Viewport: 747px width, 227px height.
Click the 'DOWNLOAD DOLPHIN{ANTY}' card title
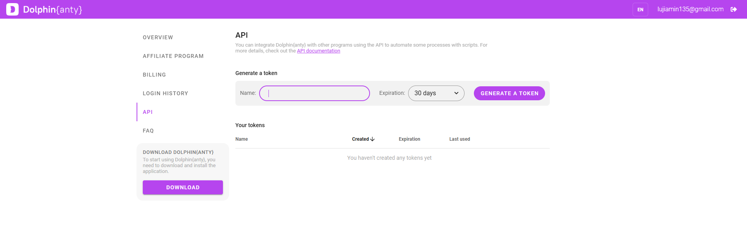tap(178, 152)
